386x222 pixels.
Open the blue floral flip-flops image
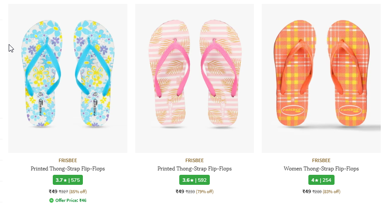pyautogui.click(x=68, y=79)
